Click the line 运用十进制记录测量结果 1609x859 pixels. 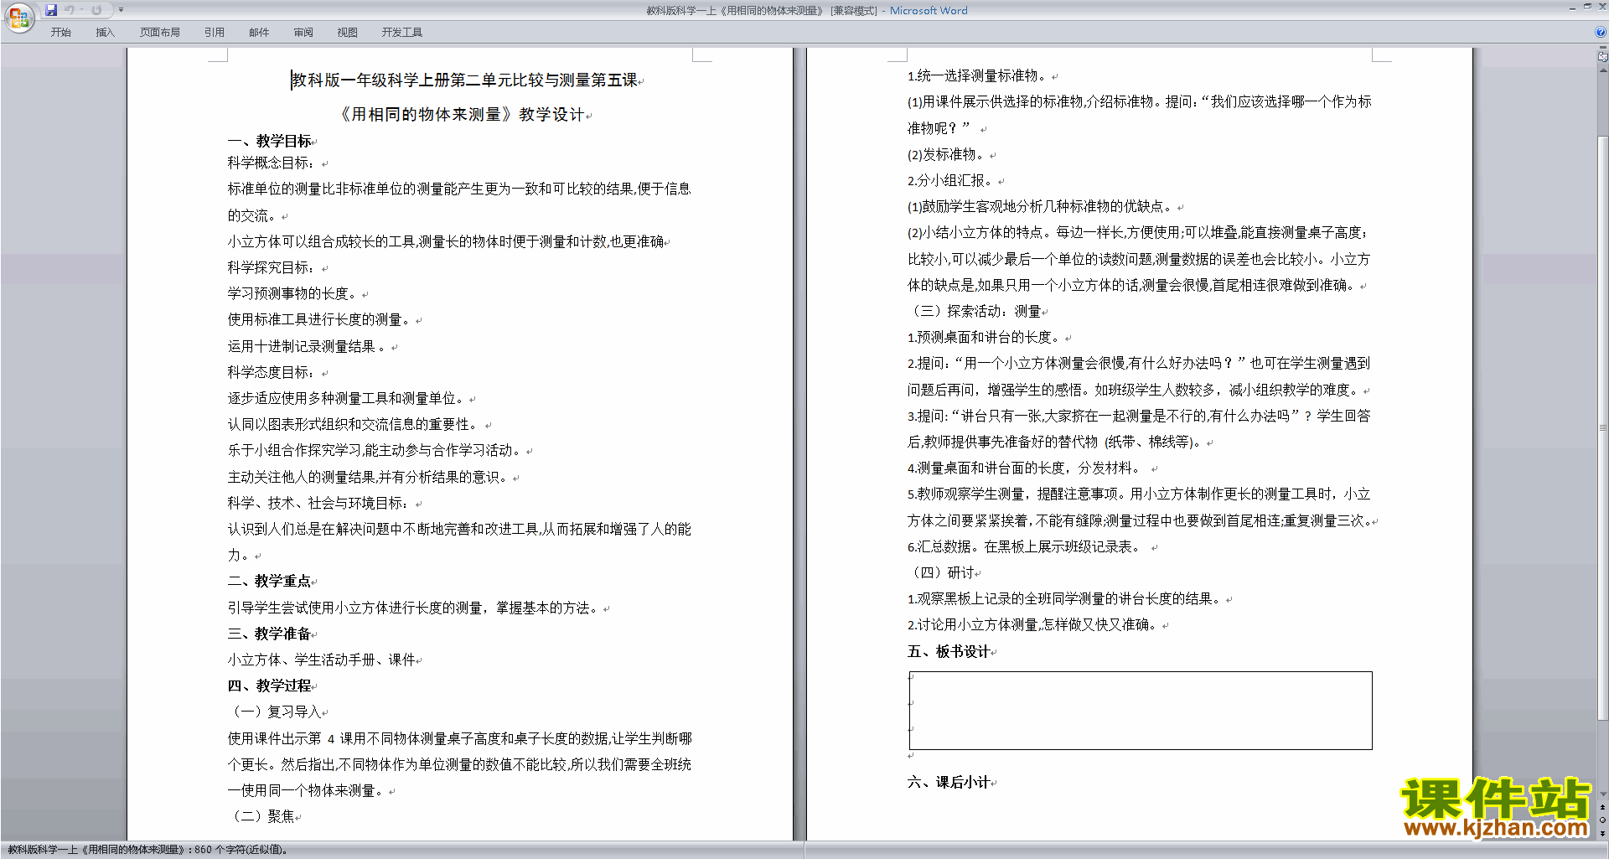(x=308, y=346)
